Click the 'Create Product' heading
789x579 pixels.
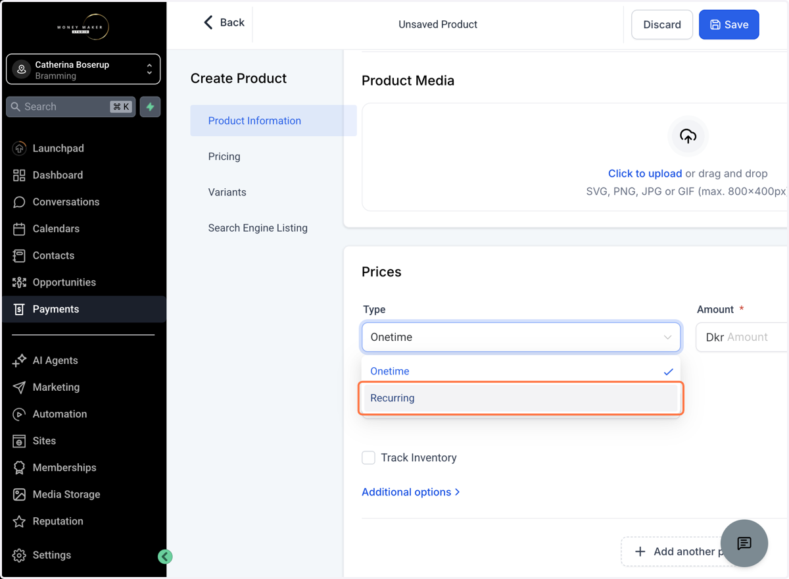pyautogui.click(x=239, y=78)
